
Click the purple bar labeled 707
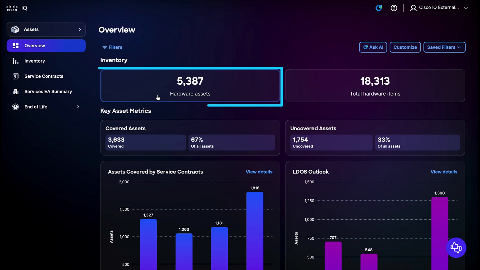tap(333, 255)
